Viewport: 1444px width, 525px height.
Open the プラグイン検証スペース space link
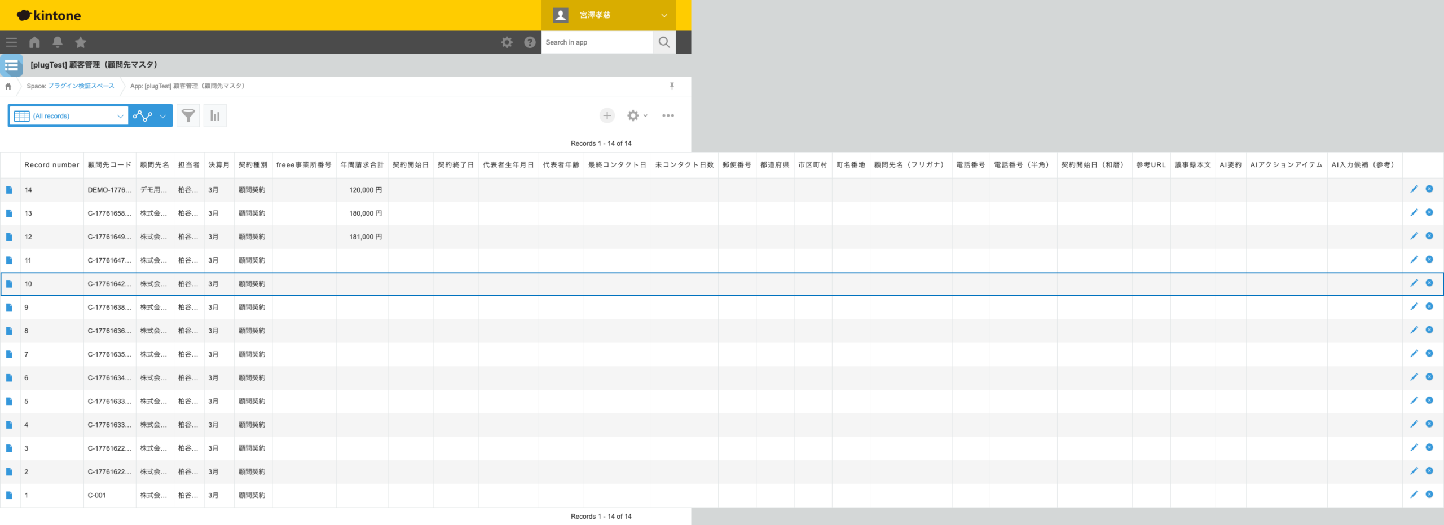tap(81, 86)
